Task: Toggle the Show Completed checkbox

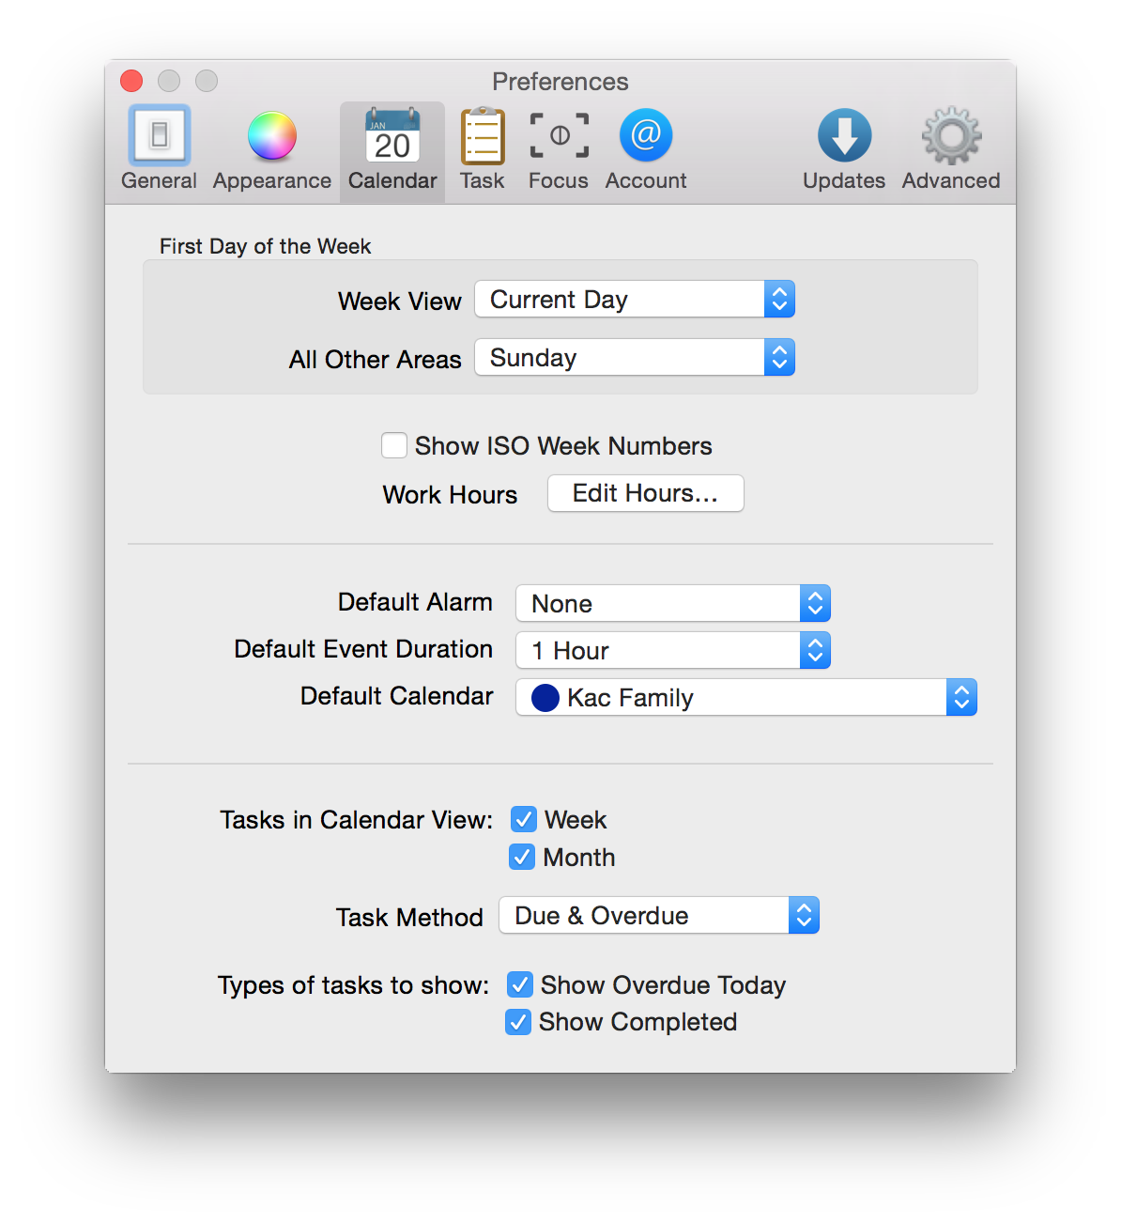Action: (518, 1021)
